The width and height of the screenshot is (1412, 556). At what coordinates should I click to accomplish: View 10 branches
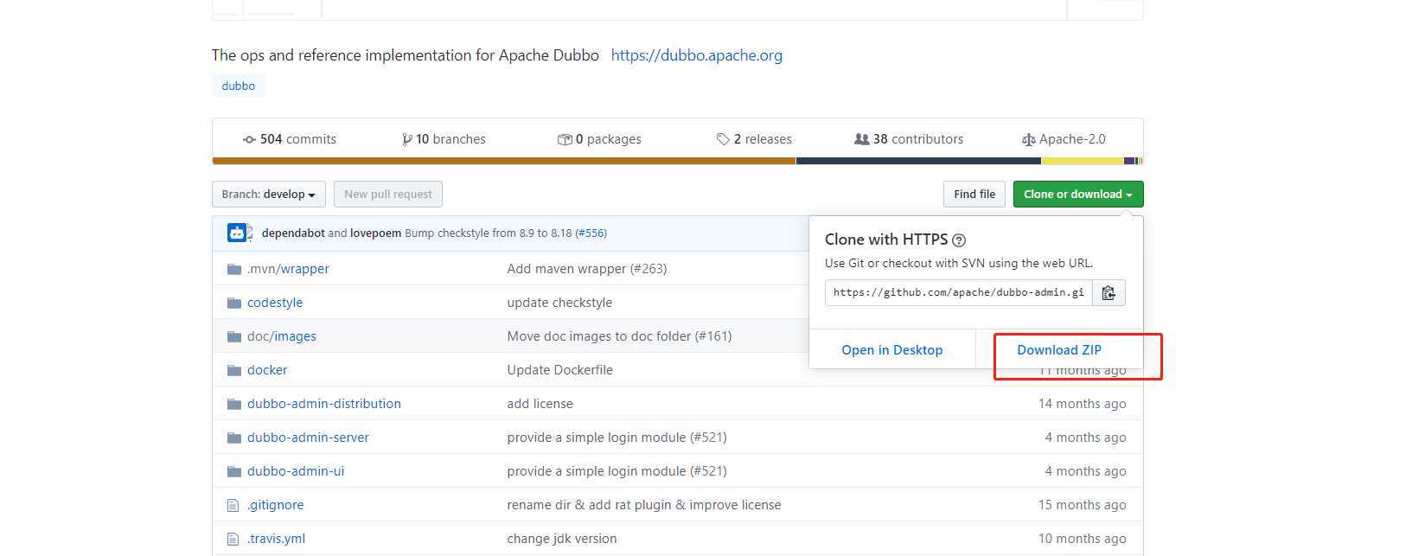[x=444, y=139]
